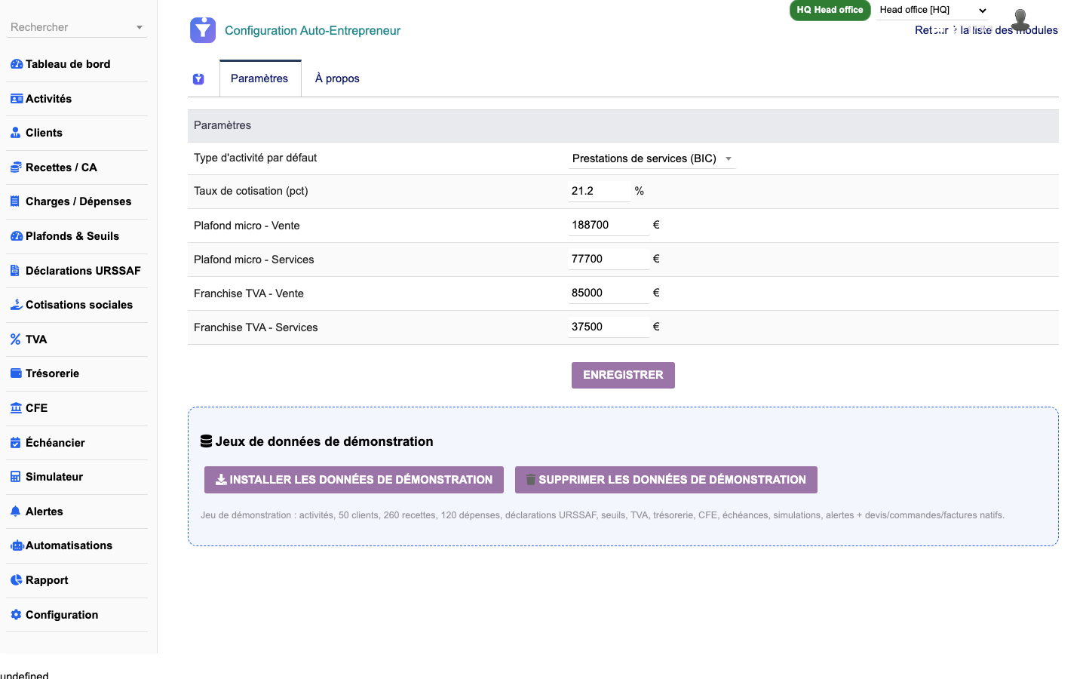Viewport: 1086px width, 679px height.
Task: Open the Head office [HQ] entity selector
Action: point(932,10)
